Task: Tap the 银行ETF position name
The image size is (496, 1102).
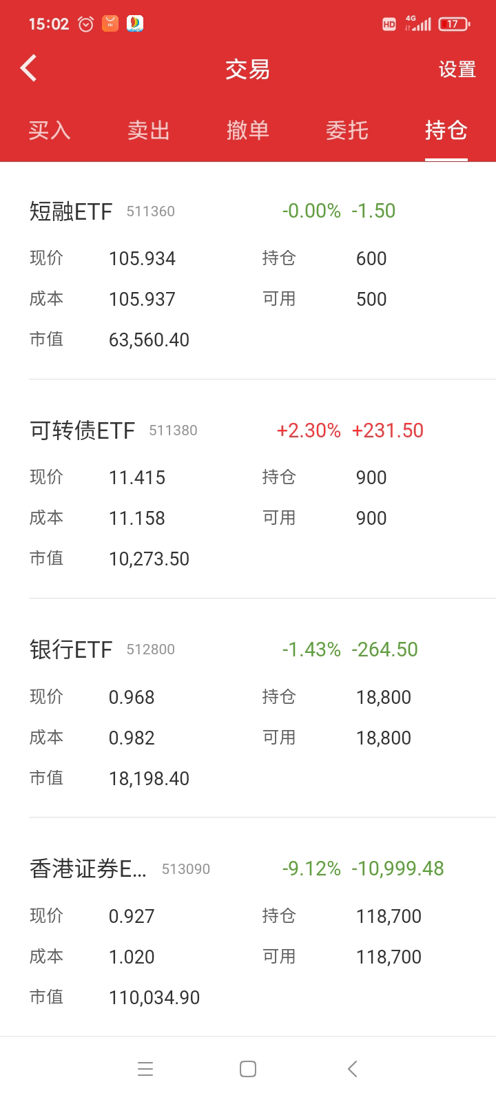Action: [x=71, y=649]
